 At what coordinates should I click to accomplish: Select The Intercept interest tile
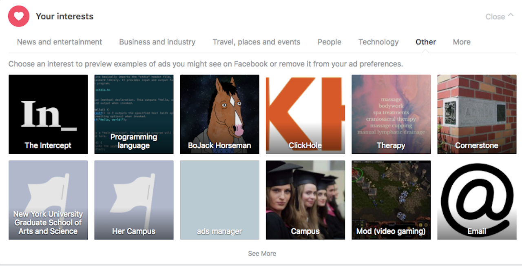(x=48, y=114)
